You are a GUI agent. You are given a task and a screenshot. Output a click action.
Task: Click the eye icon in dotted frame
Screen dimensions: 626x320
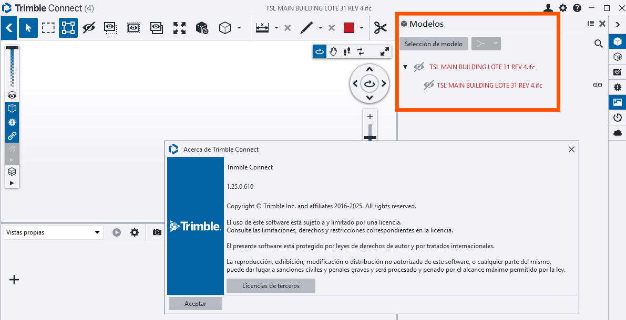click(x=134, y=28)
